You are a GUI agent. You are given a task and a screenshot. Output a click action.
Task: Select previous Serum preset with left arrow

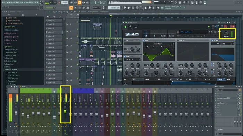(x=209, y=32)
